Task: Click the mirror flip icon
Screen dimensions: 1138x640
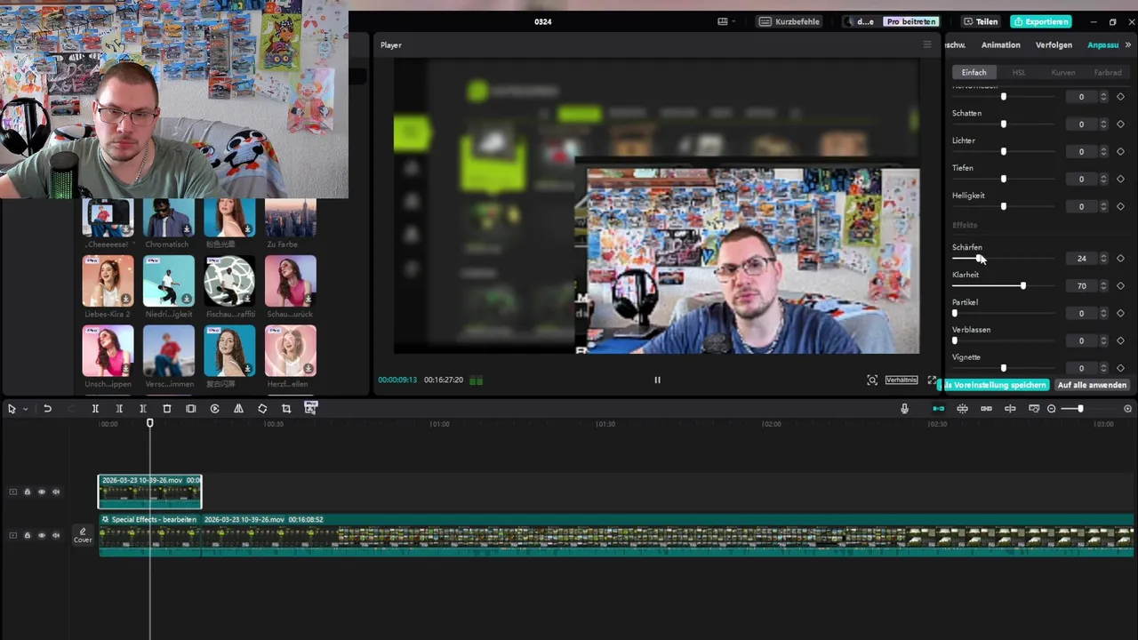Action: (238, 409)
